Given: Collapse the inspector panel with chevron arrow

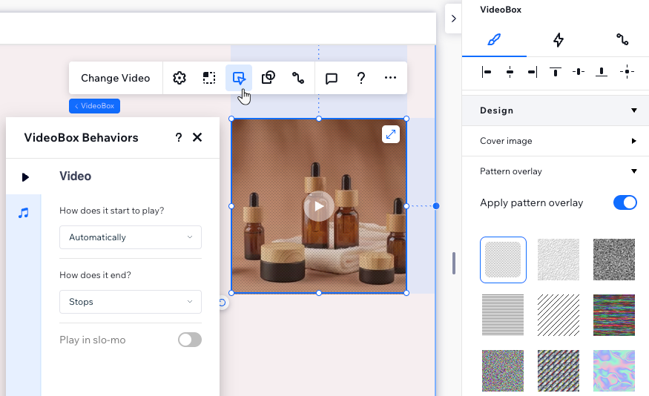Looking at the screenshot, I should (x=454, y=19).
